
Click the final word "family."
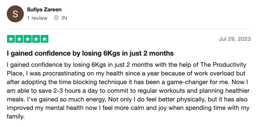[16, 117]
